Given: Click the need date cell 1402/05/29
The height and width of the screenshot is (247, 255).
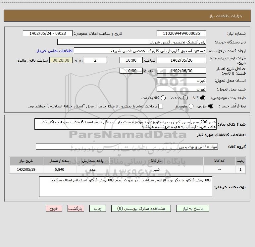Looking at the screenshot, I should (26, 169).
